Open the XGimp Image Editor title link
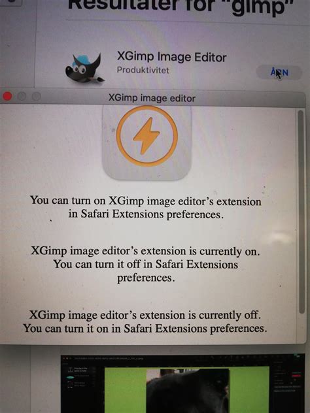 [x=171, y=57]
